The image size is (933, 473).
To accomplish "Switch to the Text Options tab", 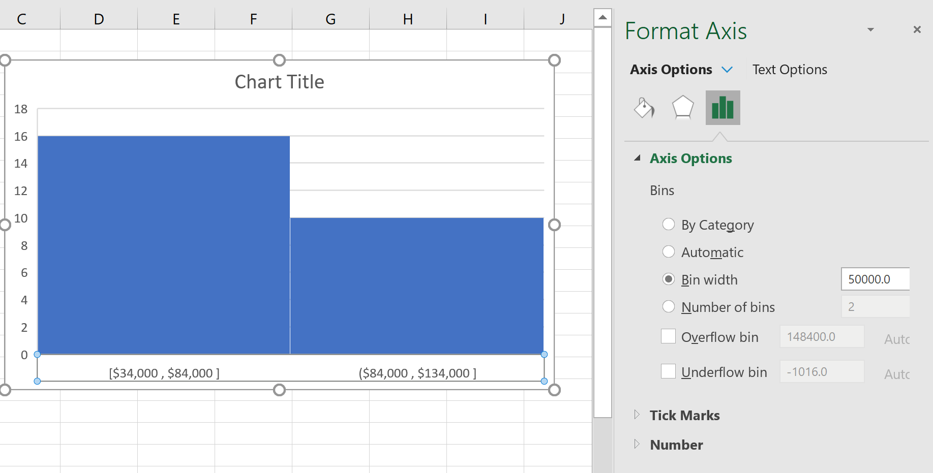I will point(789,69).
